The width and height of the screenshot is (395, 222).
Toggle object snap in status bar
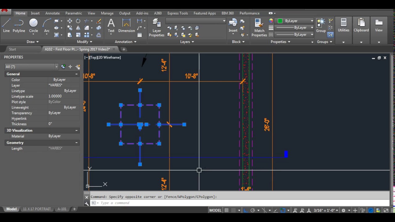point(283,210)
